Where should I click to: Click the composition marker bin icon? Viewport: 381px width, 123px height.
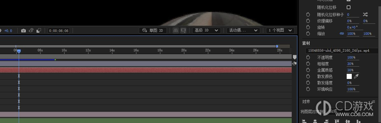click(295, 57)
